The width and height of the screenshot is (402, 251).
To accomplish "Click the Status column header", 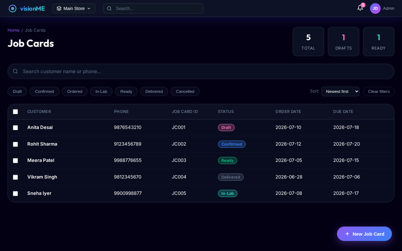I will 226,111.
